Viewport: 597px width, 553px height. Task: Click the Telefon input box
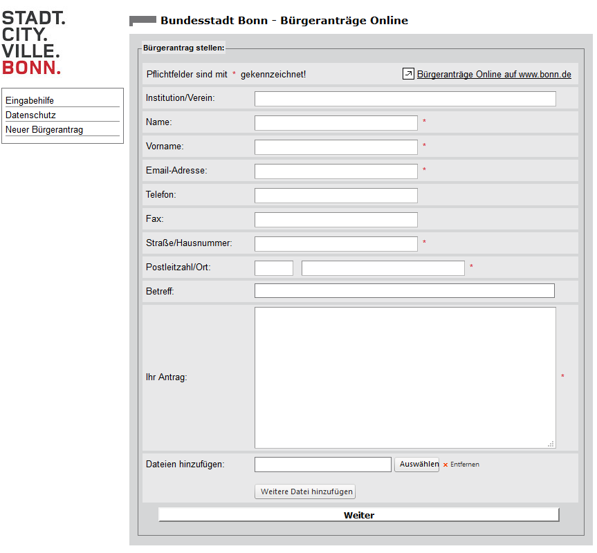point(336,196)
